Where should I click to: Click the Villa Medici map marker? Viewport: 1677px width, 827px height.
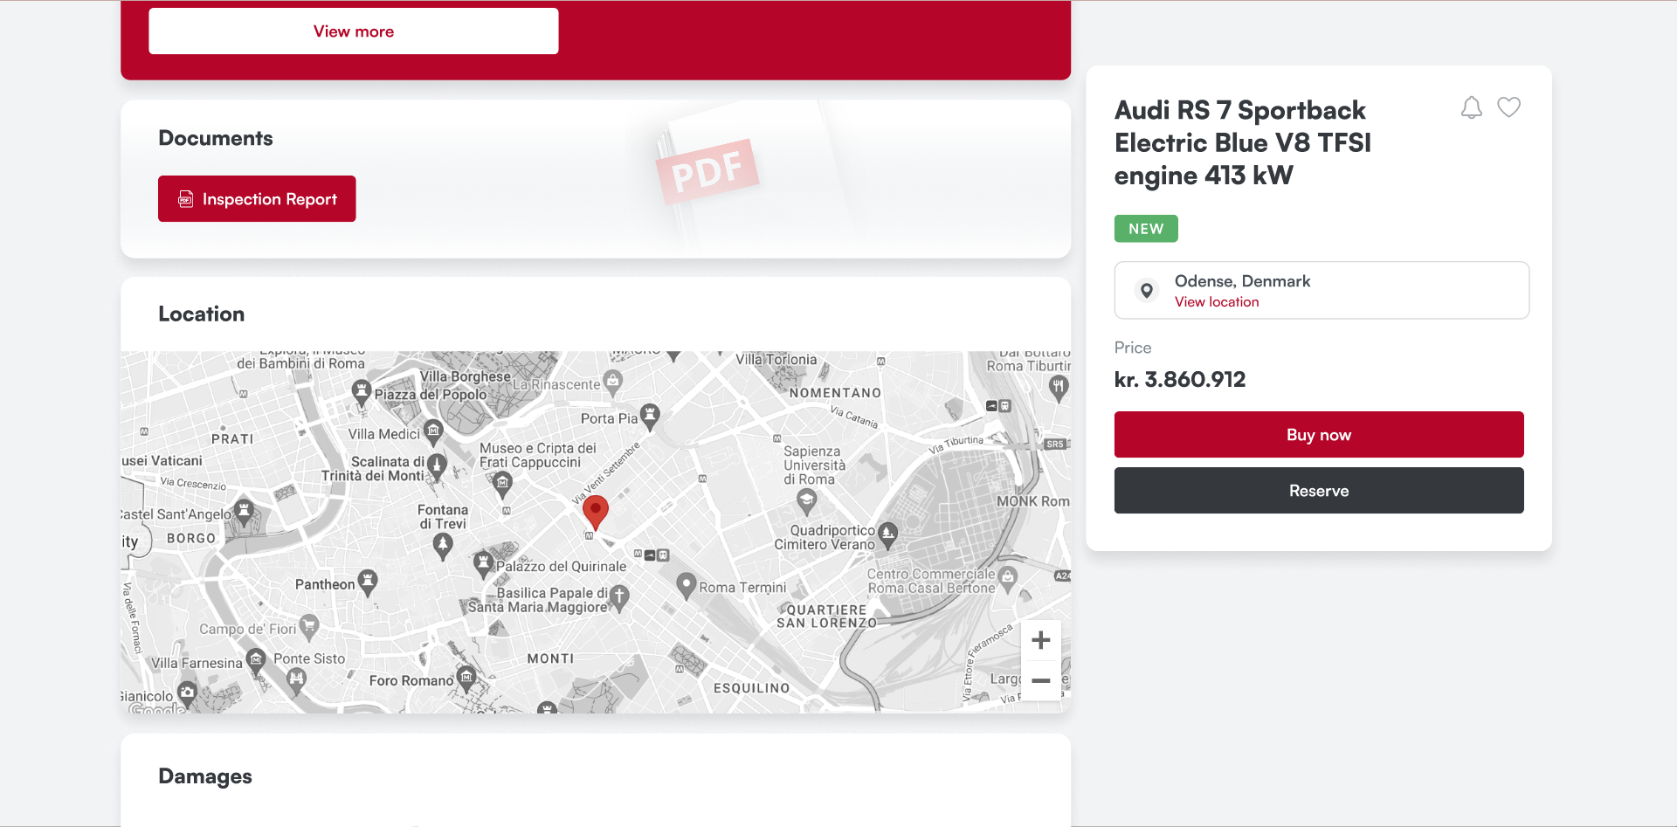[x=434, y=432]
